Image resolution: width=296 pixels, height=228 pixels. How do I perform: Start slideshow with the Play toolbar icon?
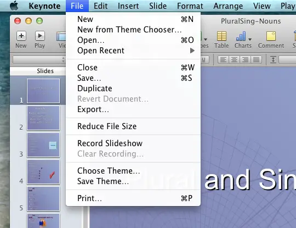39,36
